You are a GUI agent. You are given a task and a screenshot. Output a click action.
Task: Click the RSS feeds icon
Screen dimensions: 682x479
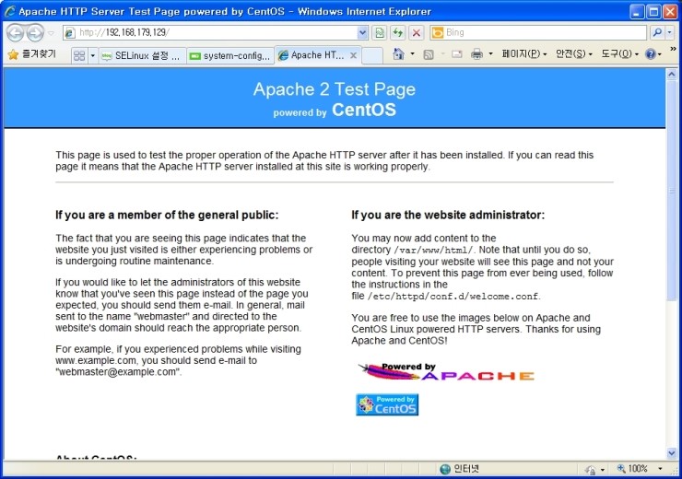point(429,54)
